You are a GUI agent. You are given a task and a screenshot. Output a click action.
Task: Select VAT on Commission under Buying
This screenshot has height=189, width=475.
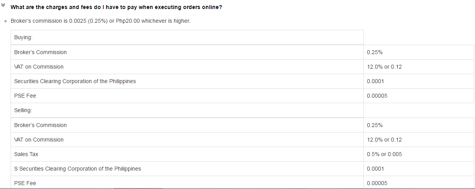tap(39, 67)
